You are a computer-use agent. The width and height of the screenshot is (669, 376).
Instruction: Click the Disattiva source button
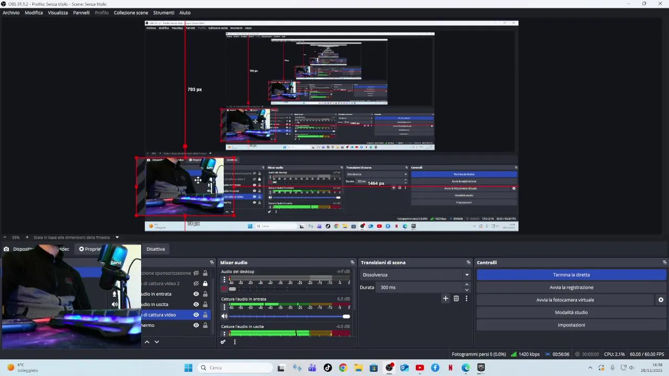[155, 249]
